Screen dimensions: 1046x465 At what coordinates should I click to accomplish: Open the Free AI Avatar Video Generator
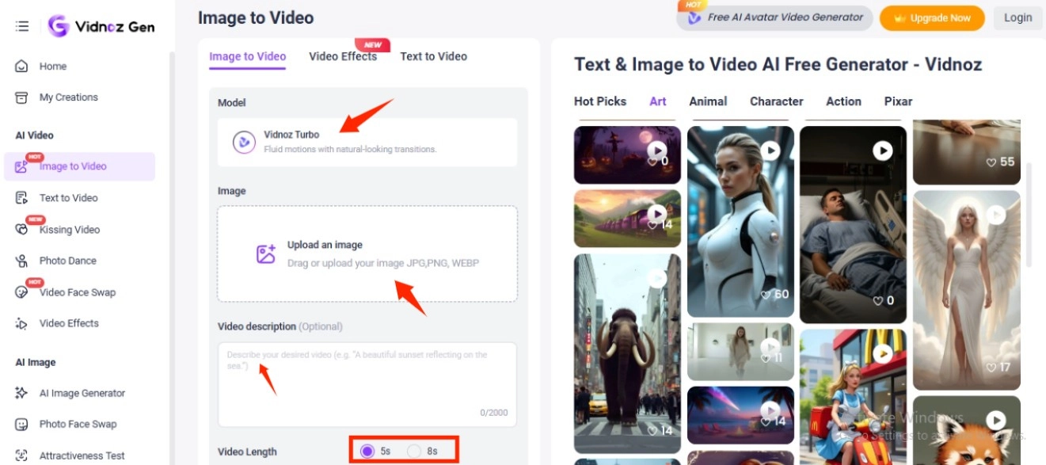tap(774, 17)
